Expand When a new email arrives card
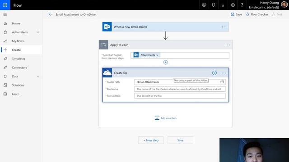This screenshot has width=289, height=162. (166, 27)
